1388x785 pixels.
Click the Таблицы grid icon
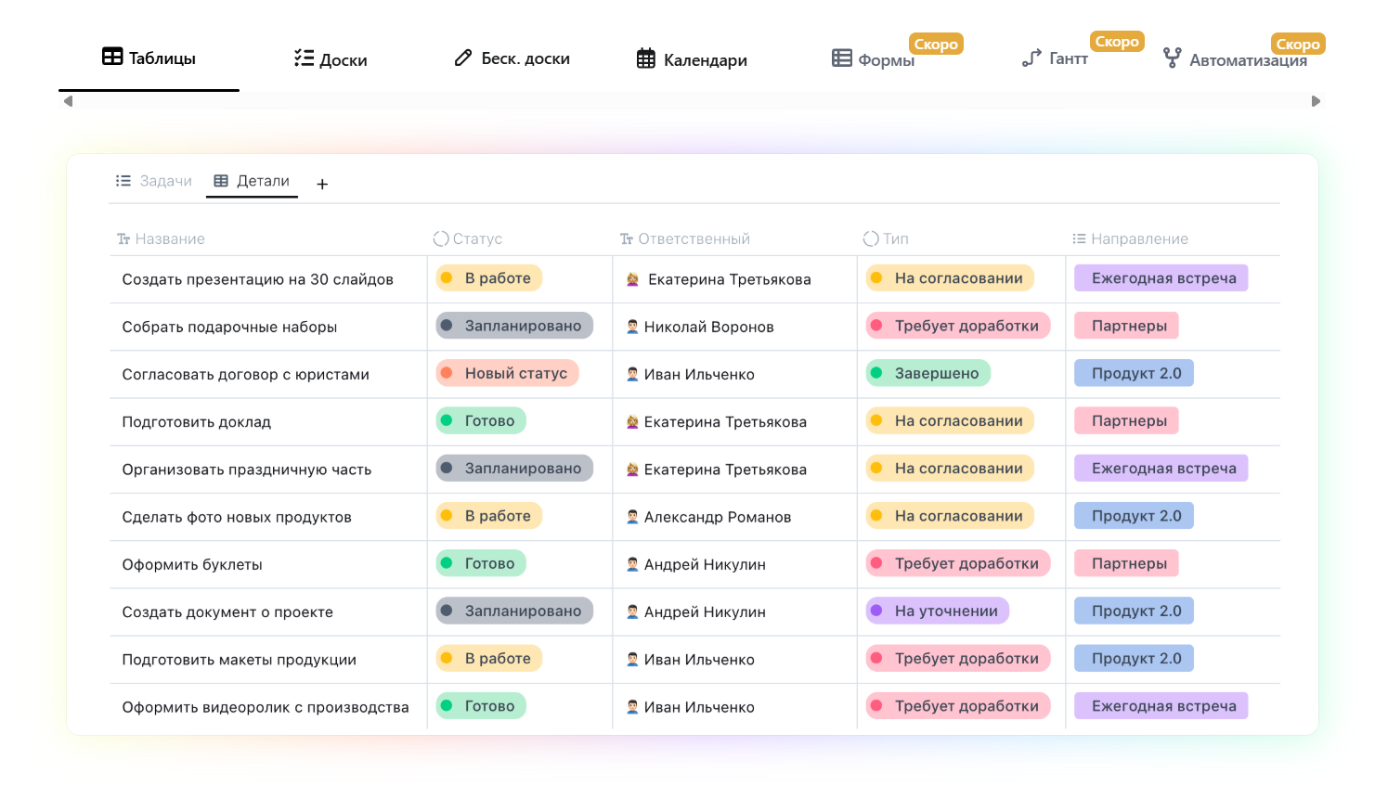click(x=112, y=57)
